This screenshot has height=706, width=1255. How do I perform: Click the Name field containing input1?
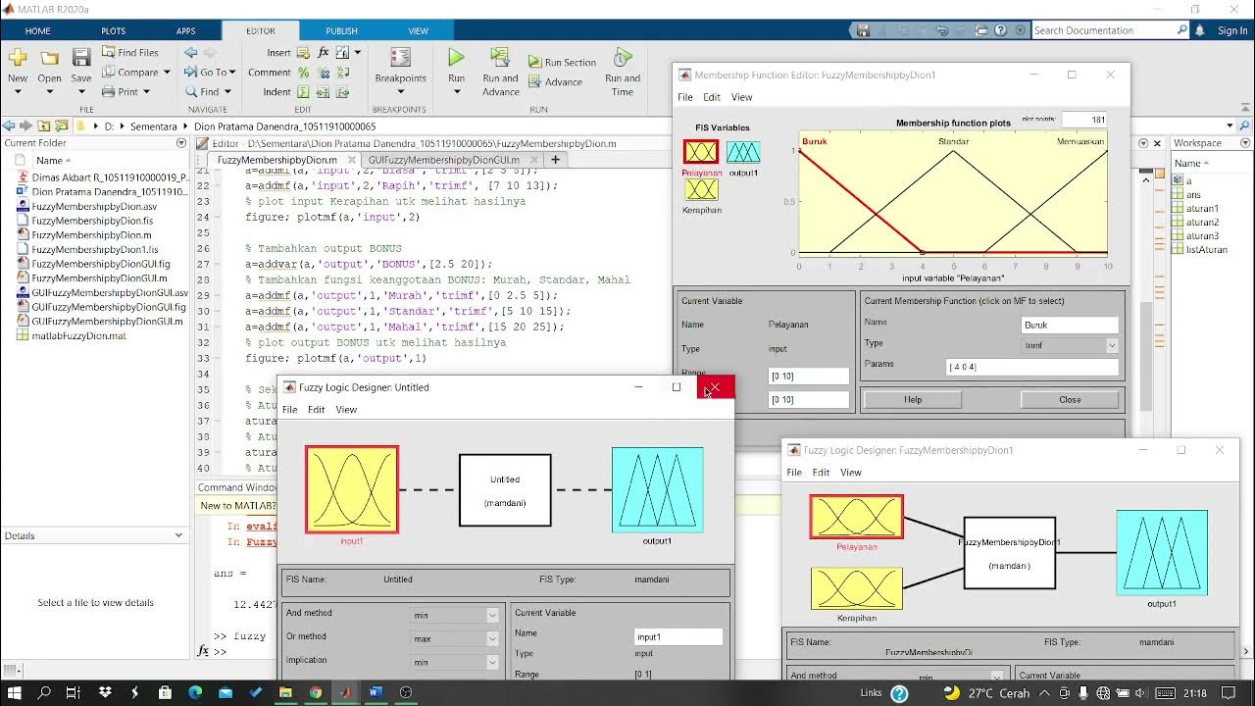[678, 637]
